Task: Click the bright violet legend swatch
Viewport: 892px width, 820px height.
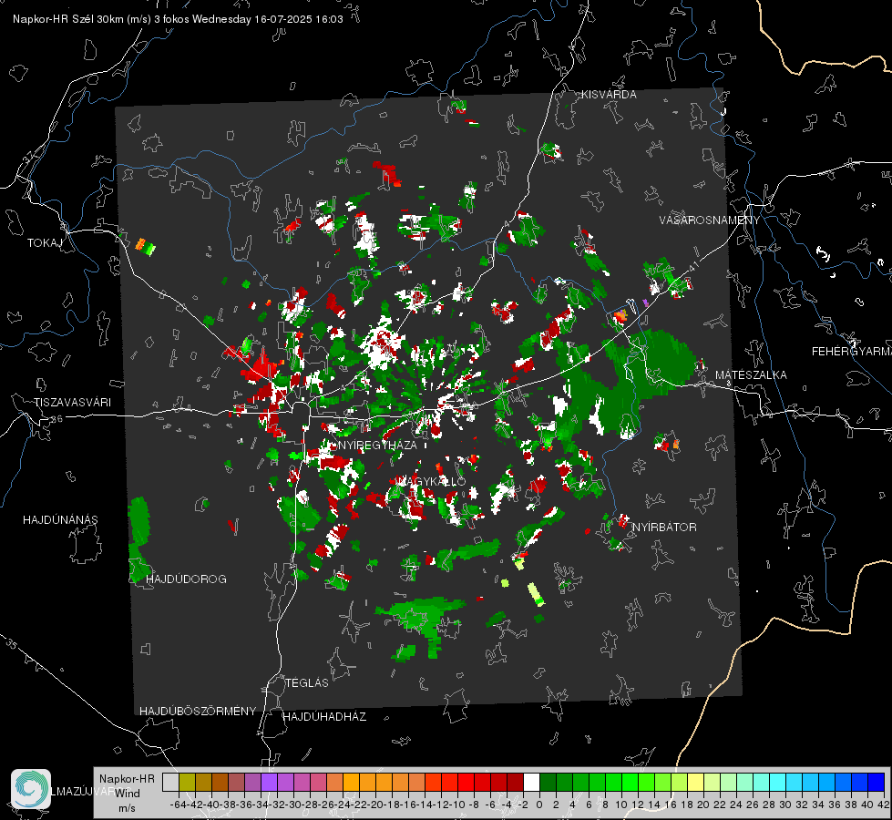Action: [269, 782]
